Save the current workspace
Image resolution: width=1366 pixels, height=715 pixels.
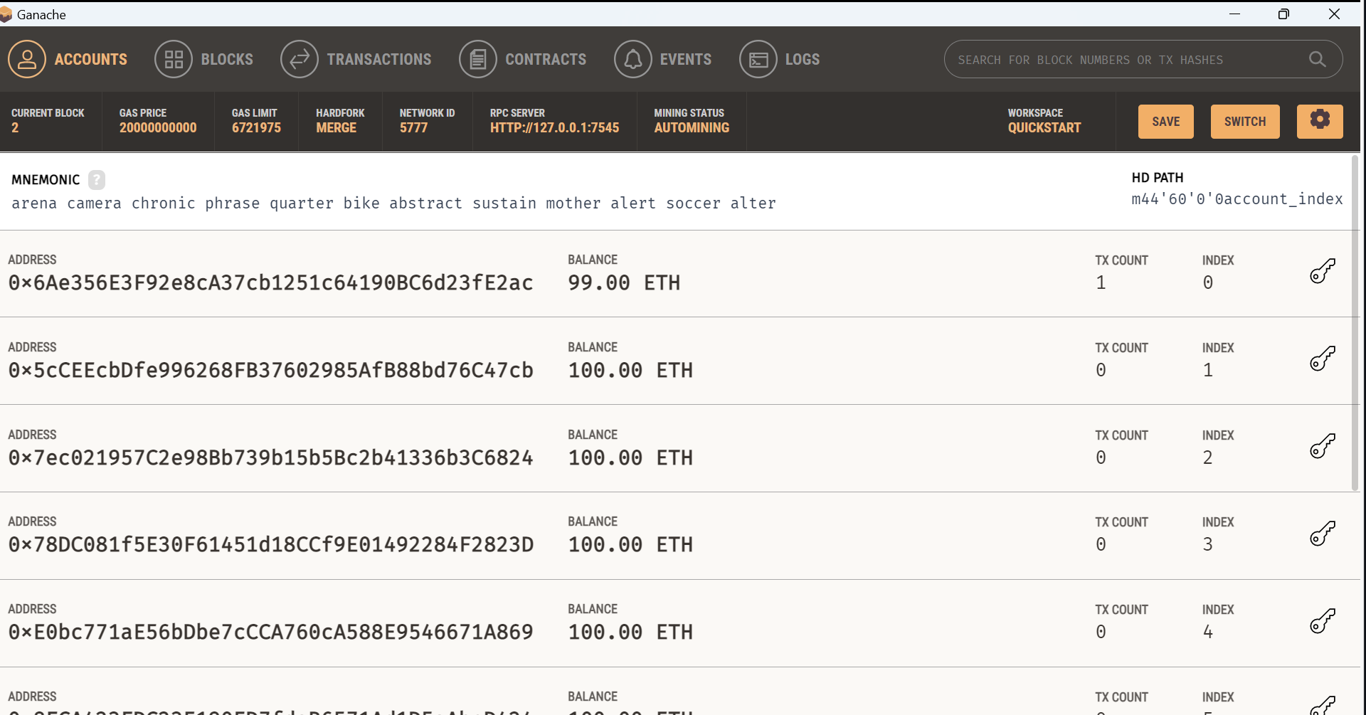(1166, 122)
